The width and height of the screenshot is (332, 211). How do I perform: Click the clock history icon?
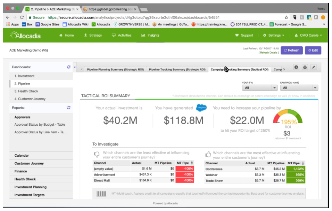[x=296, y=67]
